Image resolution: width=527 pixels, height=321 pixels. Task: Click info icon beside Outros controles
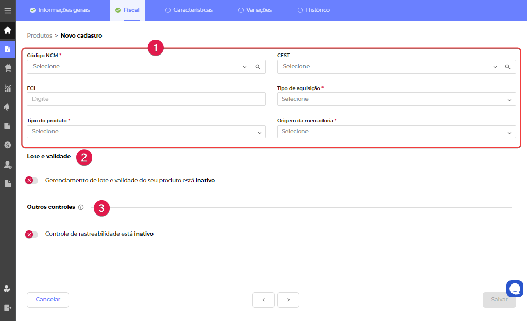tap(81, 207)
